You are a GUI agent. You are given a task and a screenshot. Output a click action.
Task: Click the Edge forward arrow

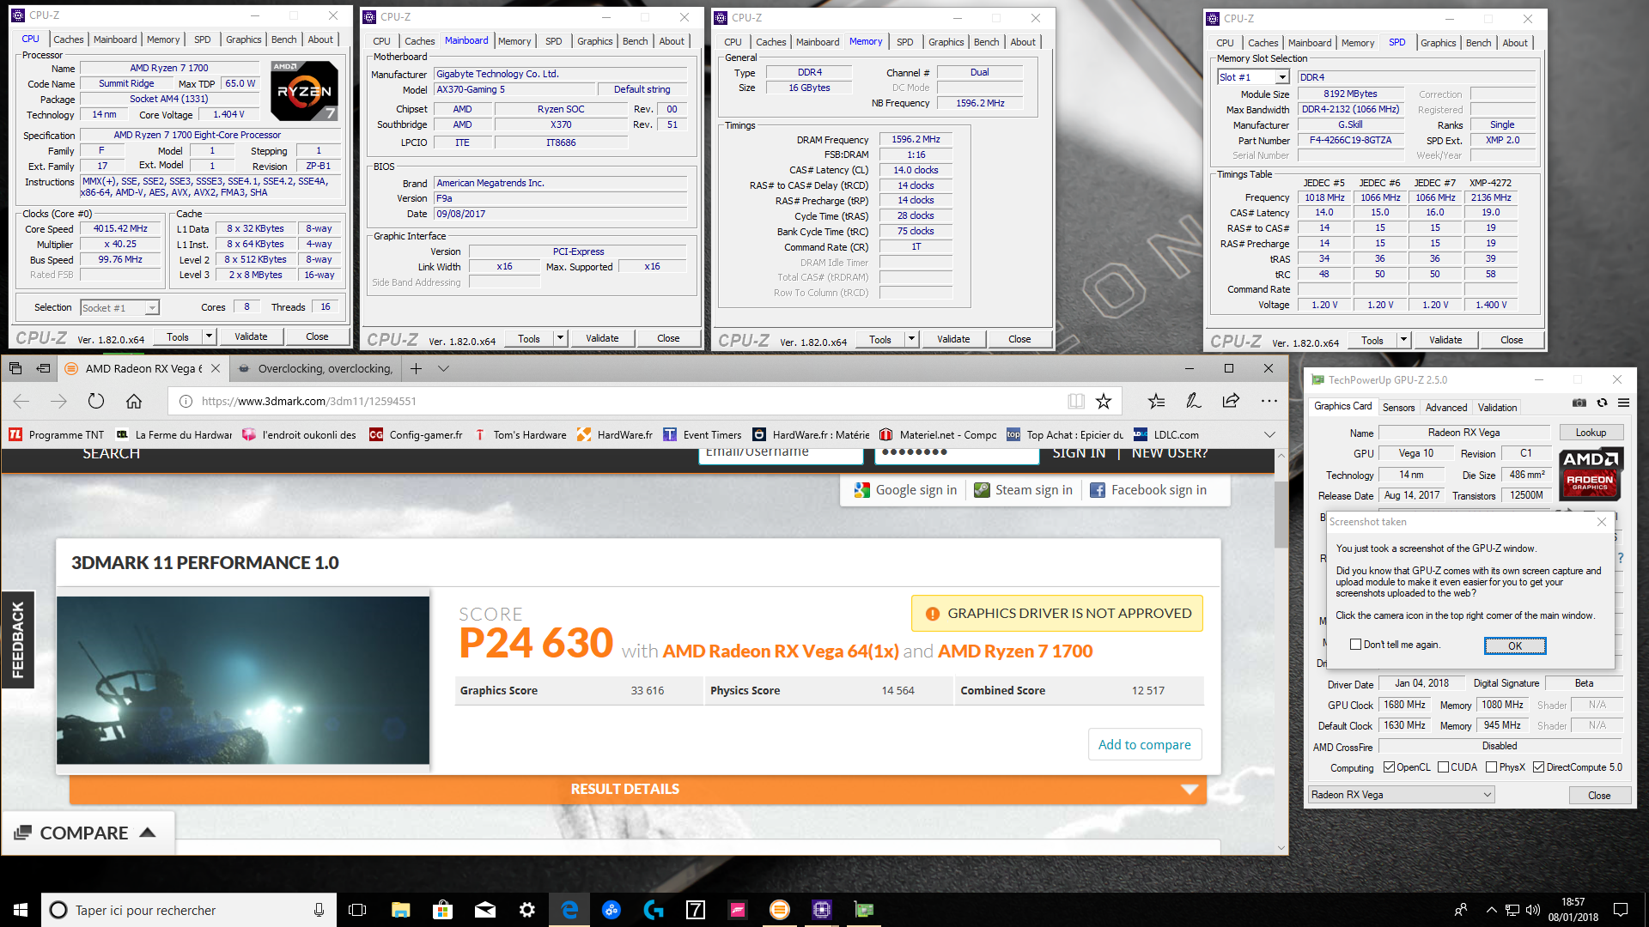click(x=58, y=401)
